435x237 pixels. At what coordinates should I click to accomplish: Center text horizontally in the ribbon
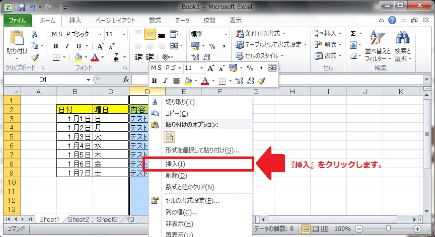pyautogui.click(x=150, y=45)
